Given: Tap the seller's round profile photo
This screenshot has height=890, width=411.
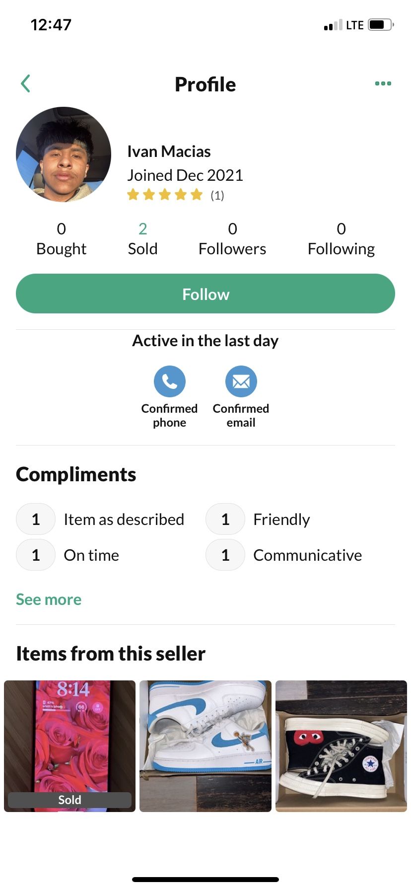Looking at the screenshot, I should pyautogui.click(x=64, y=154).
